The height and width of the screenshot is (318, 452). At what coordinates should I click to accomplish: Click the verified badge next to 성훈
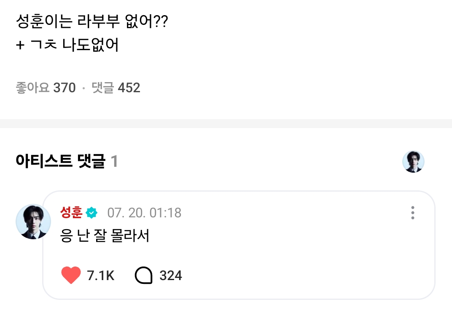click(91, 213)
